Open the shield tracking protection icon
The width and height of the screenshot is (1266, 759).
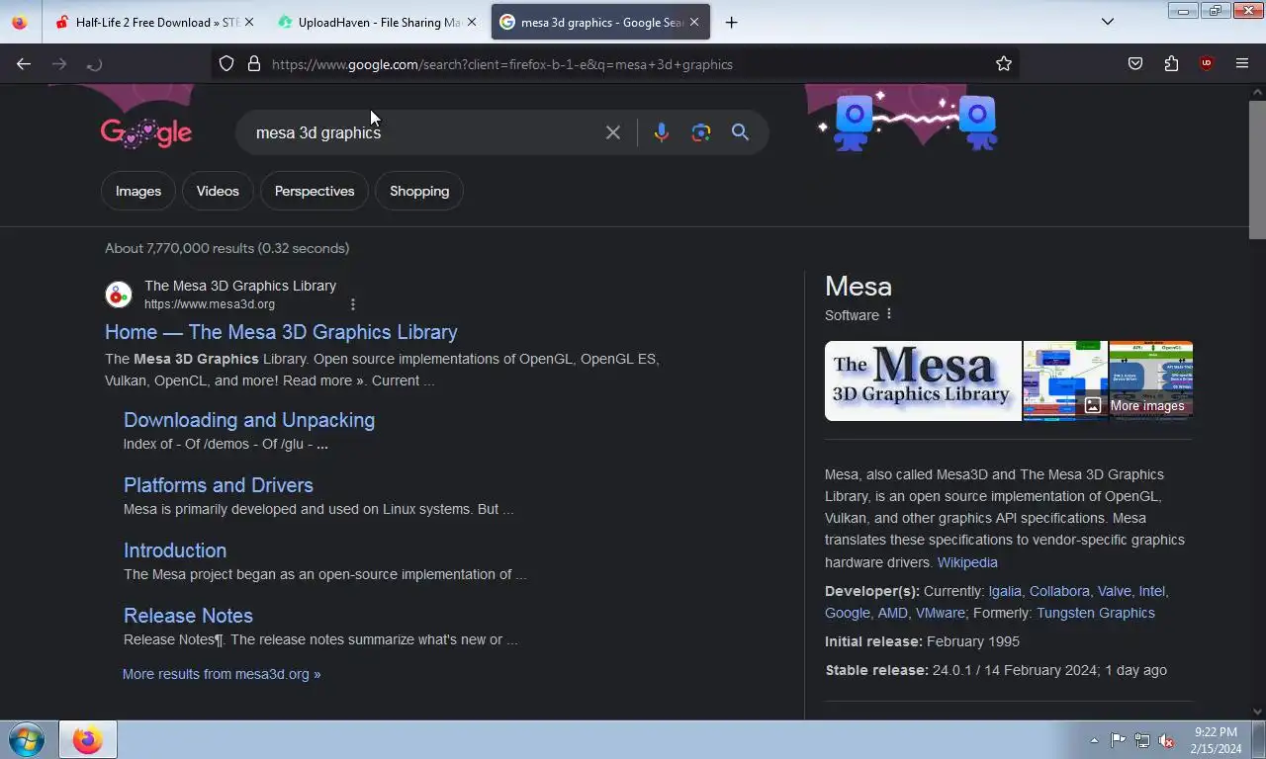226,64
